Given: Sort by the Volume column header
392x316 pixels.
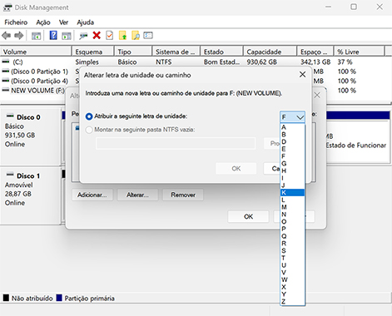Looking at the screenshot, I should click(36, 52).
